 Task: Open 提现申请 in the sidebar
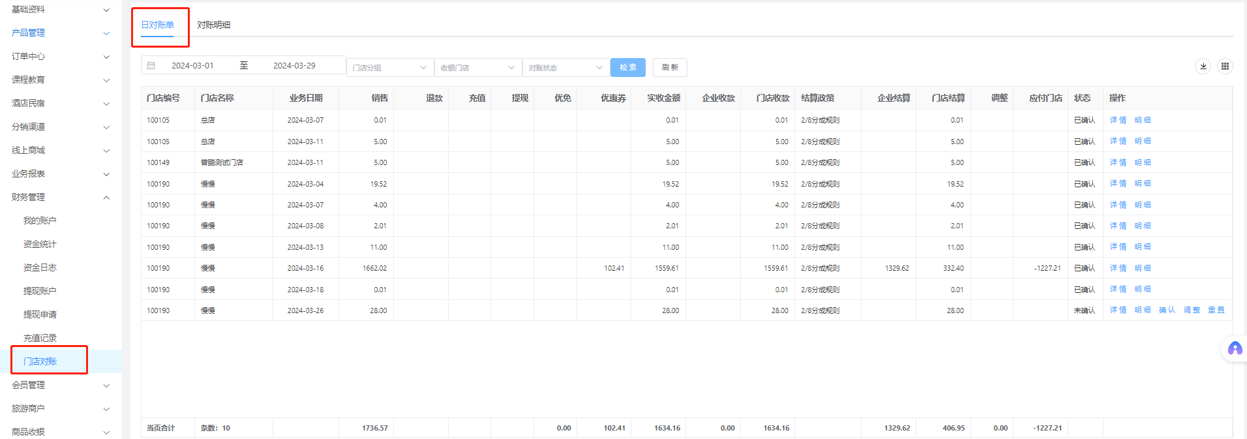click(40, 314)
